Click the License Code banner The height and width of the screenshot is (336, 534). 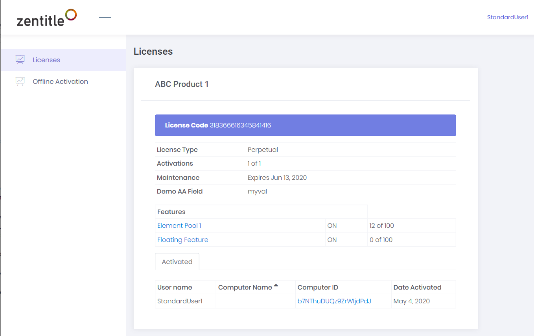click(x=306, y=126)
